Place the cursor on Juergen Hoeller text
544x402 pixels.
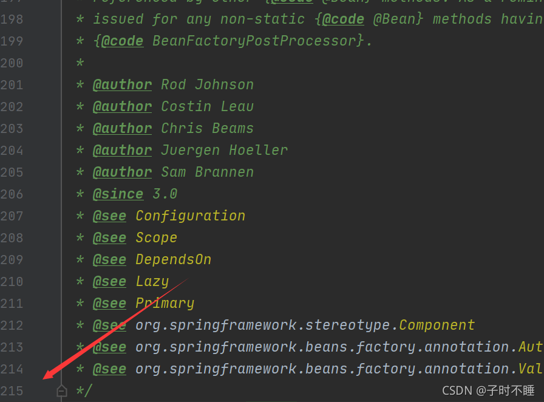pos(224,151)
